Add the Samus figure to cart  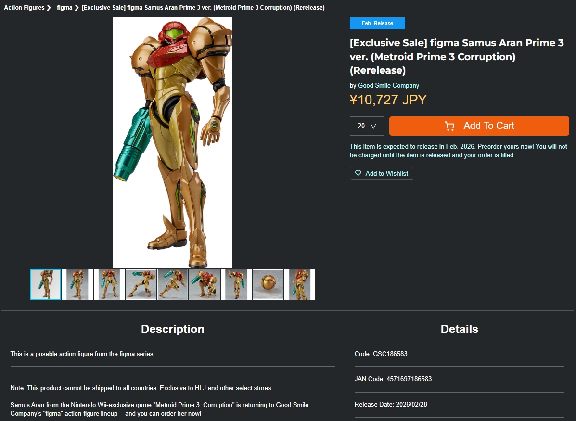[479, 126]
